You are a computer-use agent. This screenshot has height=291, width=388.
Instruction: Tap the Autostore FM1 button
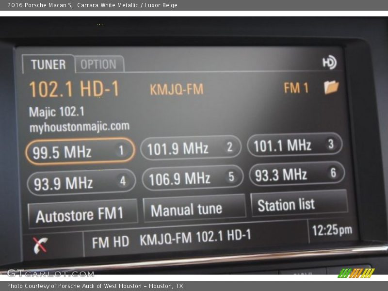pos(82,214)
